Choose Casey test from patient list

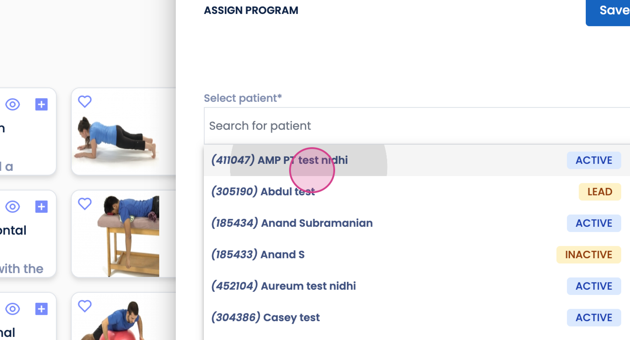[x=266, y=318]
